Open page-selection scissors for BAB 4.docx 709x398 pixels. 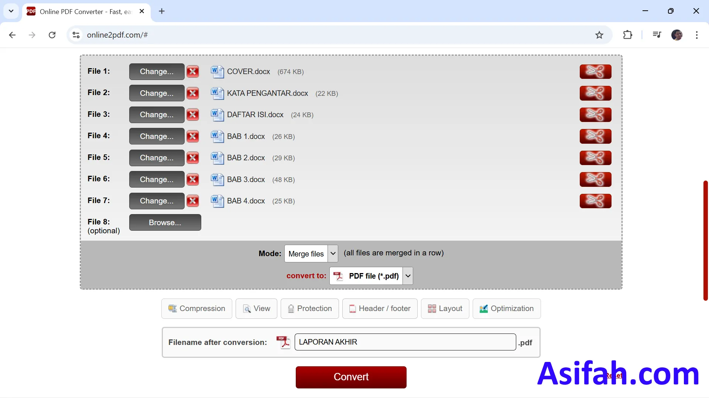tap(595, 201)
